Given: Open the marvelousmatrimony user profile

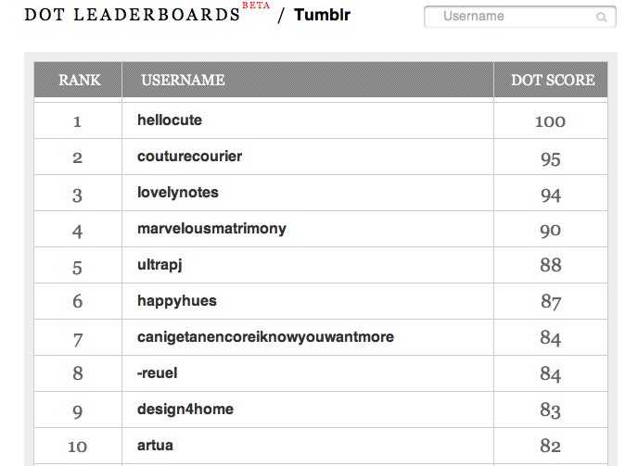Looking at the screenshot, I should click(211, 229).
